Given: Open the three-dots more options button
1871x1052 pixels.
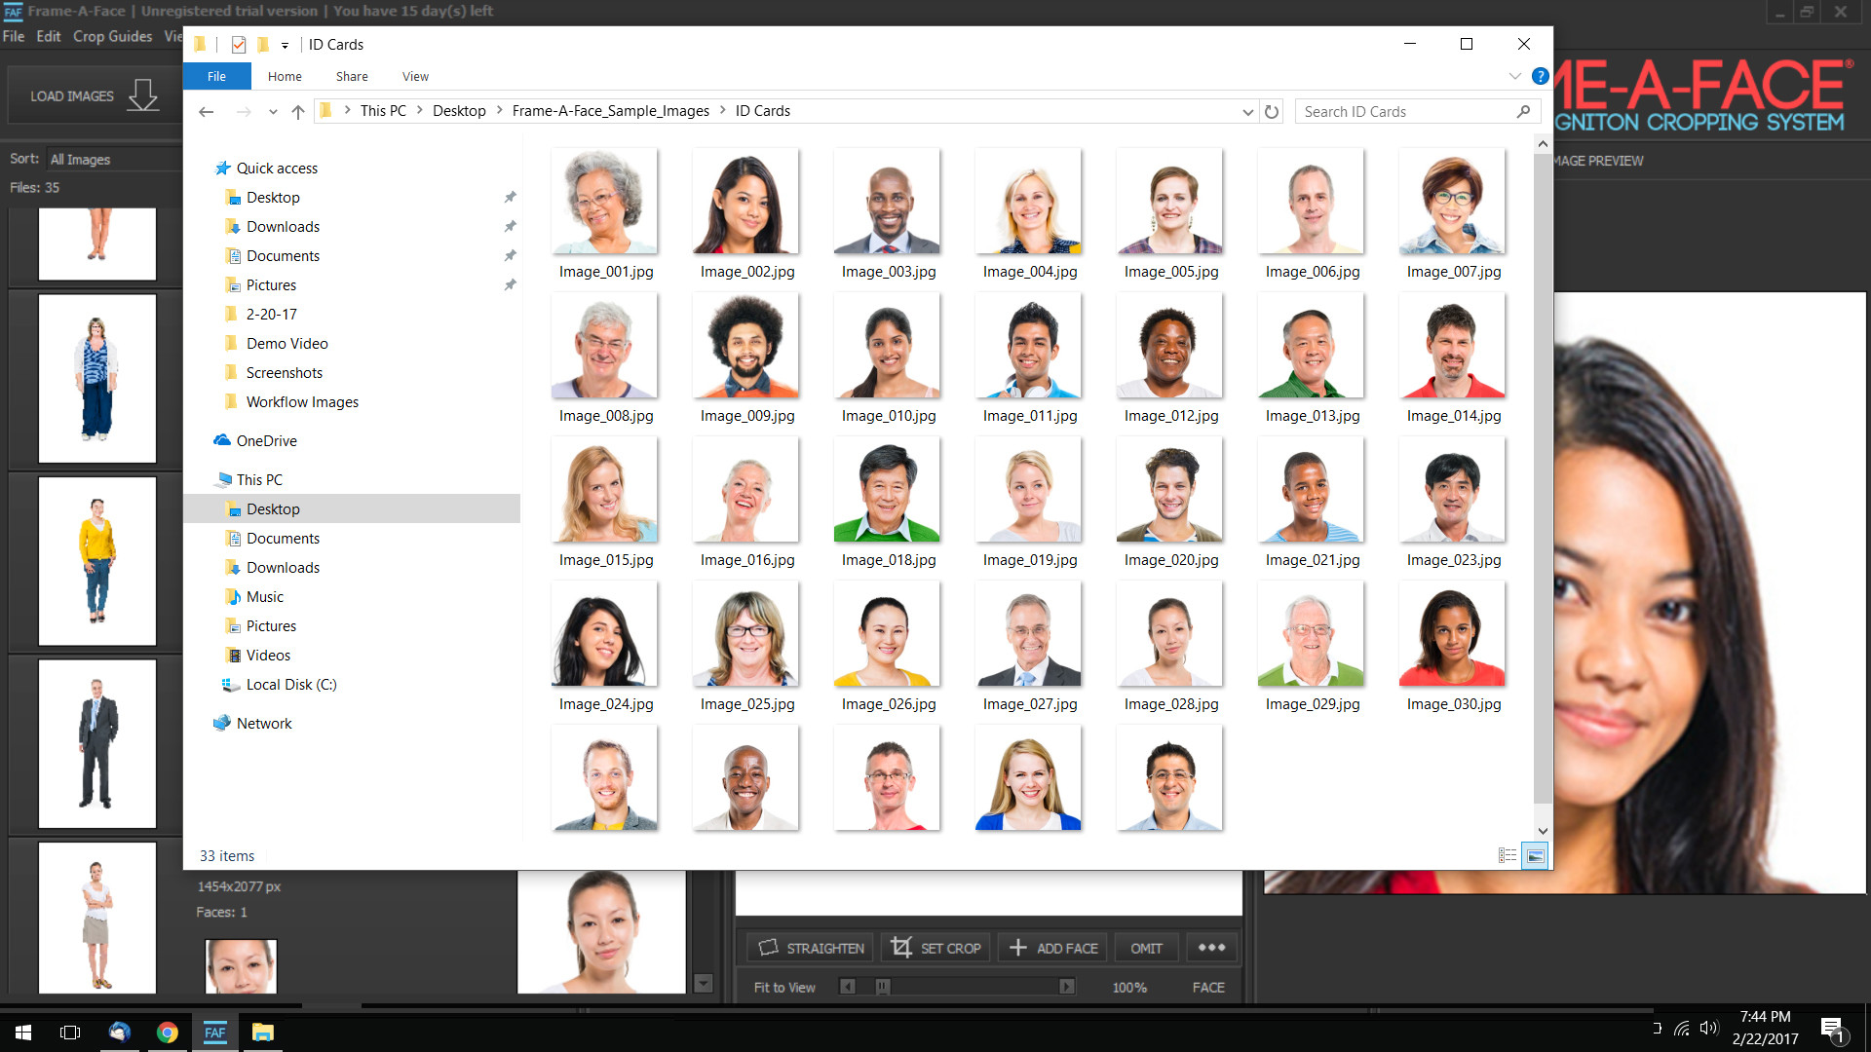Looking at the screenshot, I should pyautogui.click(x=1211, y=948).
